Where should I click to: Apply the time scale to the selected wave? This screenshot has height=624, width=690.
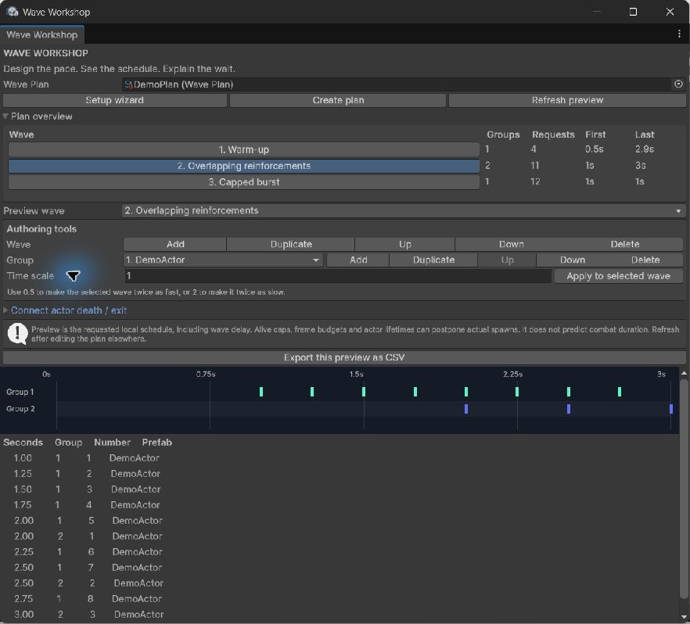pyautogui.click(x=618, y=276)
